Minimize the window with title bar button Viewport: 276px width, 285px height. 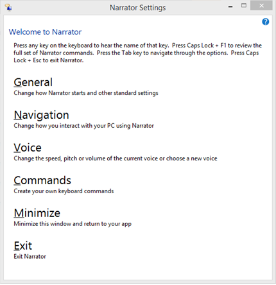230,6
